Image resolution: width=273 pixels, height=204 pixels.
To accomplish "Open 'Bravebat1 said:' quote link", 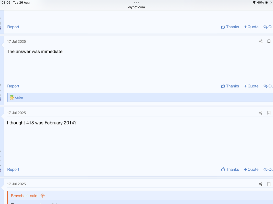I will pyautogui.click(x=25, y=196).
